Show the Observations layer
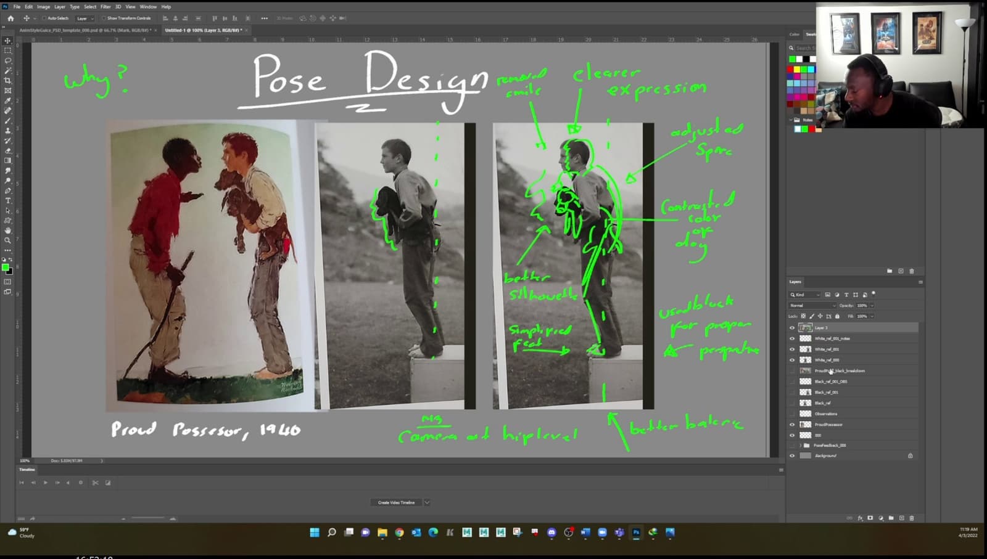The image size is (987, 559). click(792, 414)
